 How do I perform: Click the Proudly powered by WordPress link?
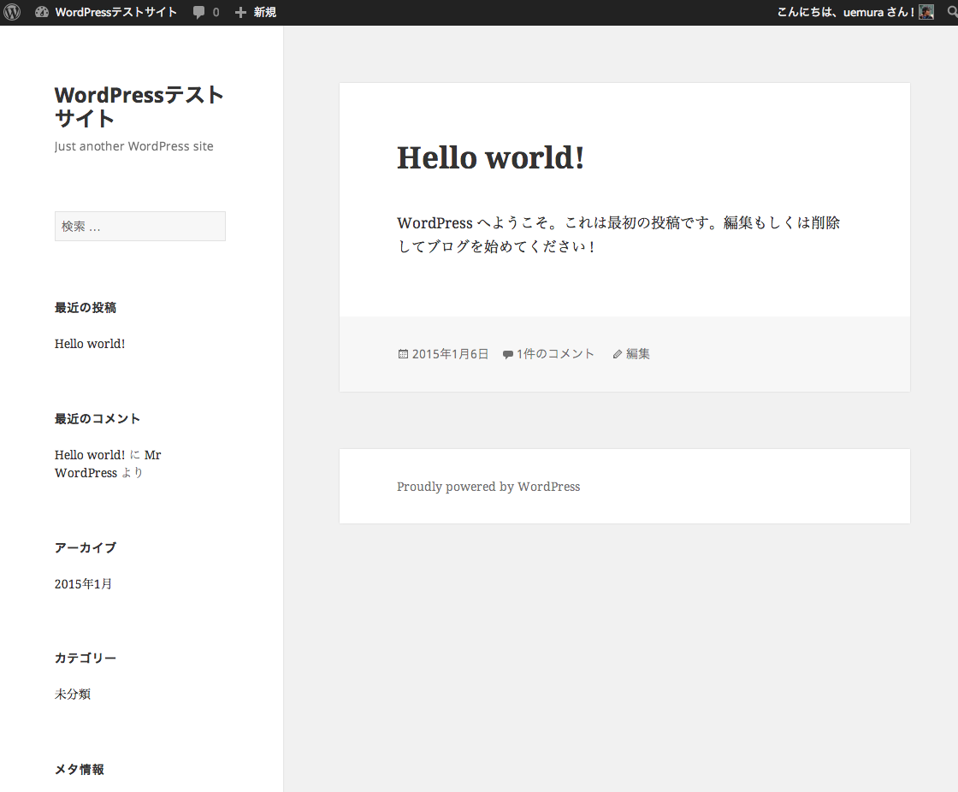[488, 486]
